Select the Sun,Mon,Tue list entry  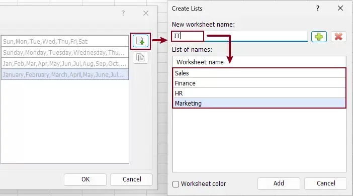coord(65,41)
